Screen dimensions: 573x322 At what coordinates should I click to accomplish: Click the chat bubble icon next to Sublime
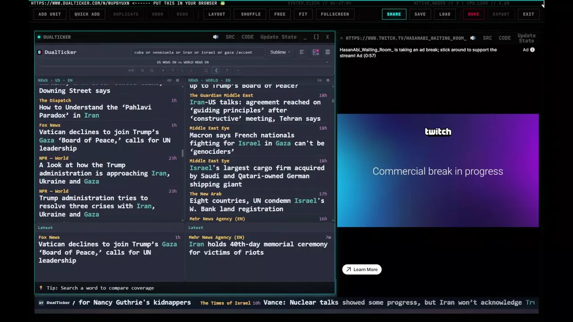point(302,52)
